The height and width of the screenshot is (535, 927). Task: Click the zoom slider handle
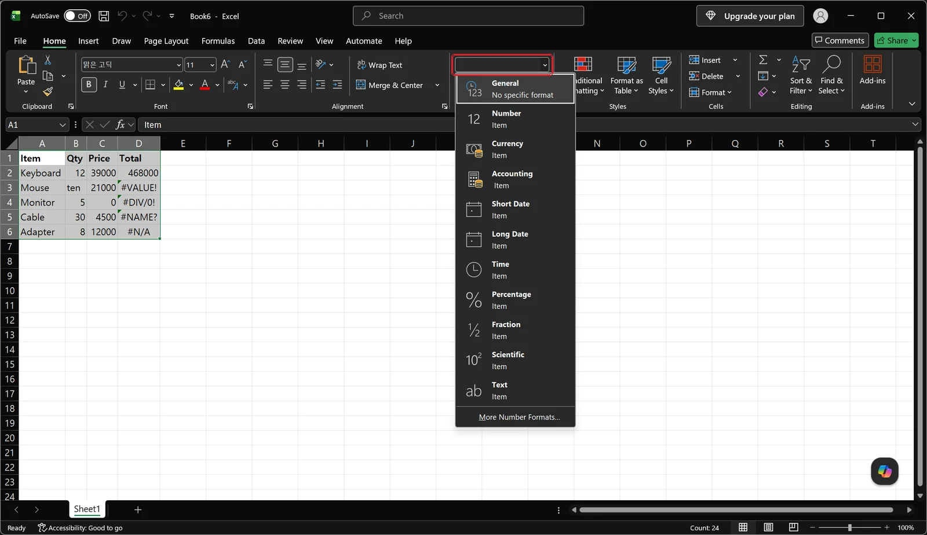(850, 527)
